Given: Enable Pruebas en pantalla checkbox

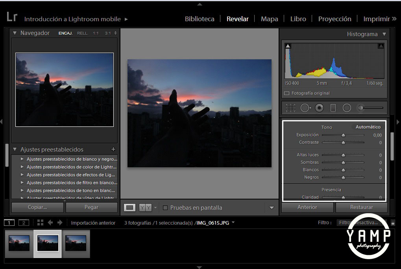Looking at the screenshot, I should [x=165, y=208].
